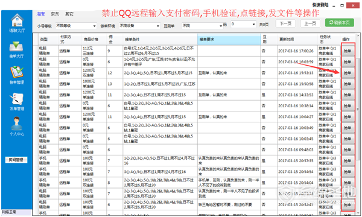Open the 发单管理 sidebar icon
The image size is (362, 217).
(17, 99)
